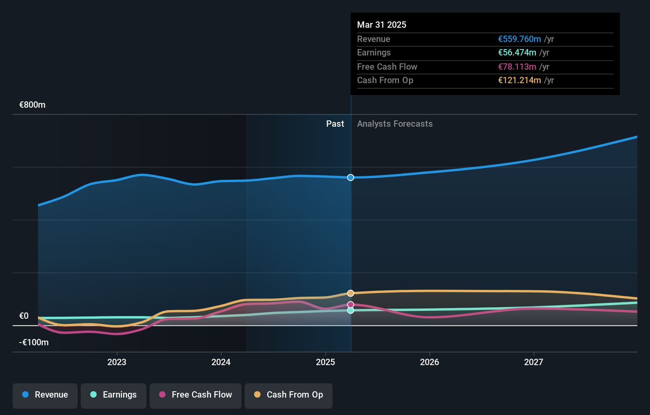Screen dimensions: 650x415
Task: Switch to the Analysts Forecasts section
Action: coord(394,124)
